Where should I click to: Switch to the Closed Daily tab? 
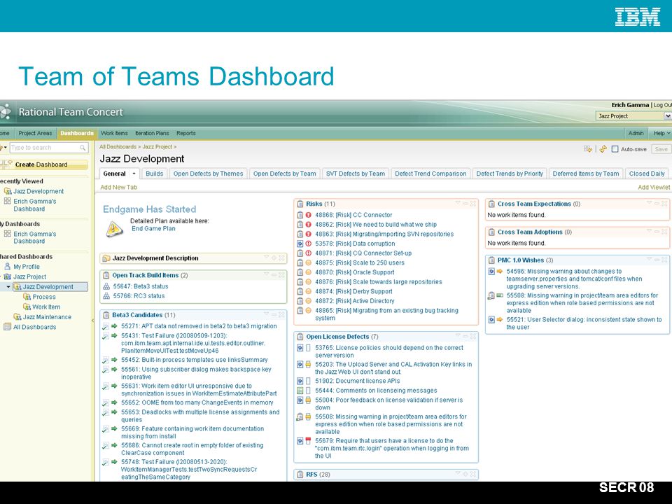pos(647,174)
